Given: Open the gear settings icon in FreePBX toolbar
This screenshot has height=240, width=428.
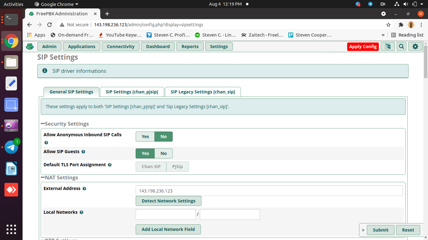Looking at the screenshot, I should [415, 47].
